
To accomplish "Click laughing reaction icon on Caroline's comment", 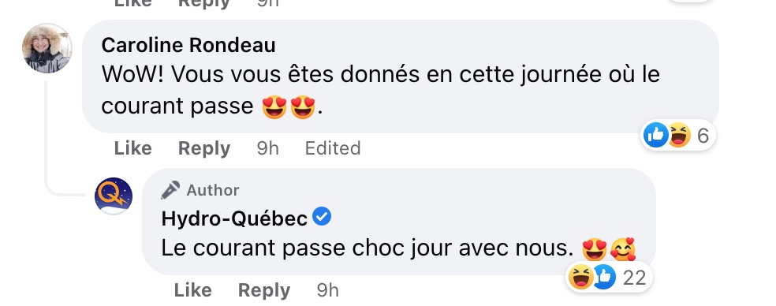I will (x=680, y=135).
